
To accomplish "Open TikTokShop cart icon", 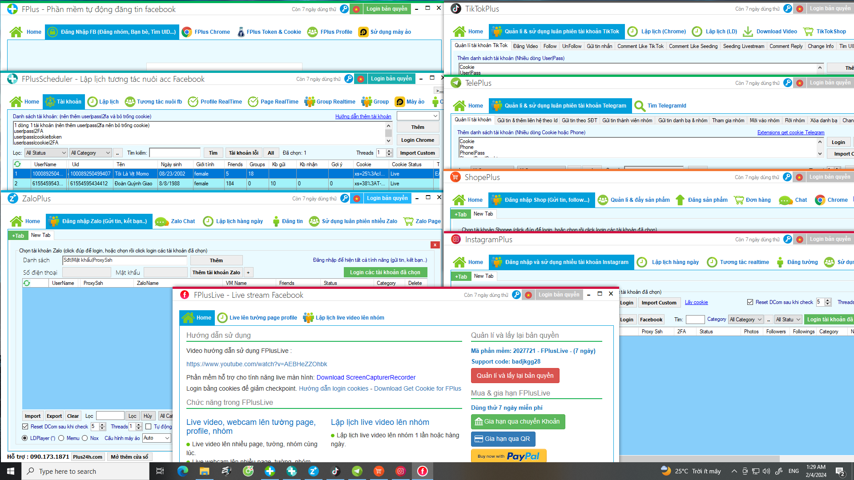I will tap(808, 32).
